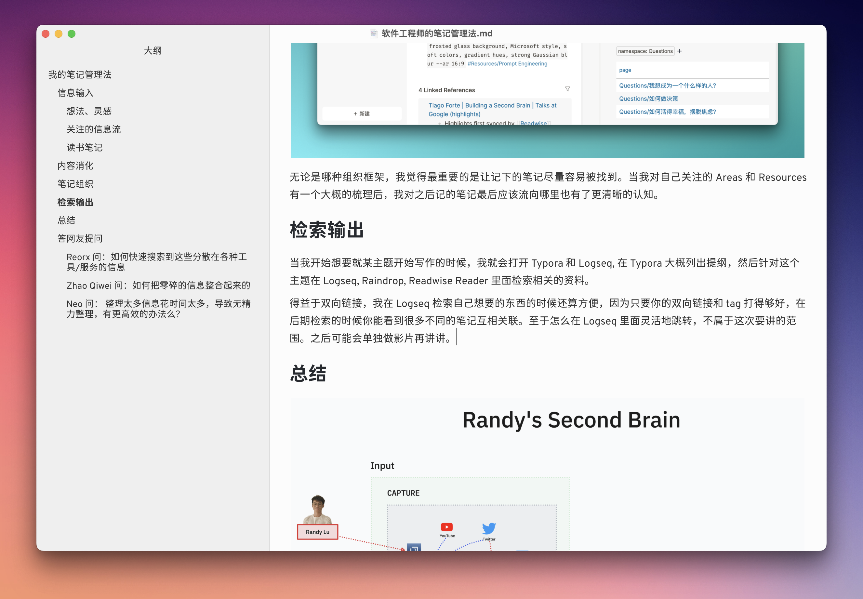The height and width of the screenshot is (599, 863).
Task: Click the Questions/如何活得幸福，摆脱焦虑? link
Action: pyautogui.click(x=668, y=112)
